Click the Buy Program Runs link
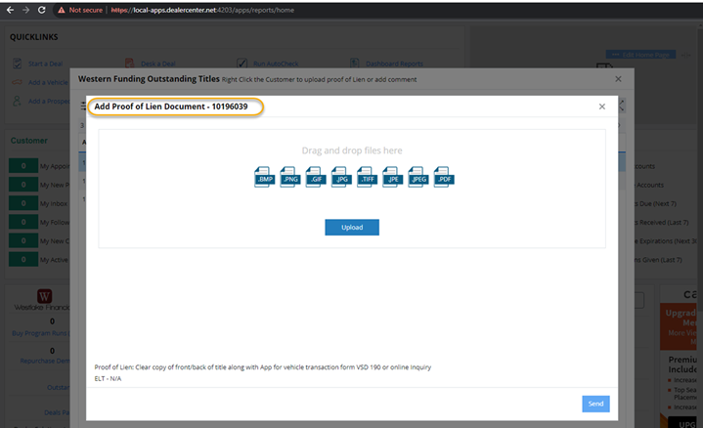 (x=40, y=333)
